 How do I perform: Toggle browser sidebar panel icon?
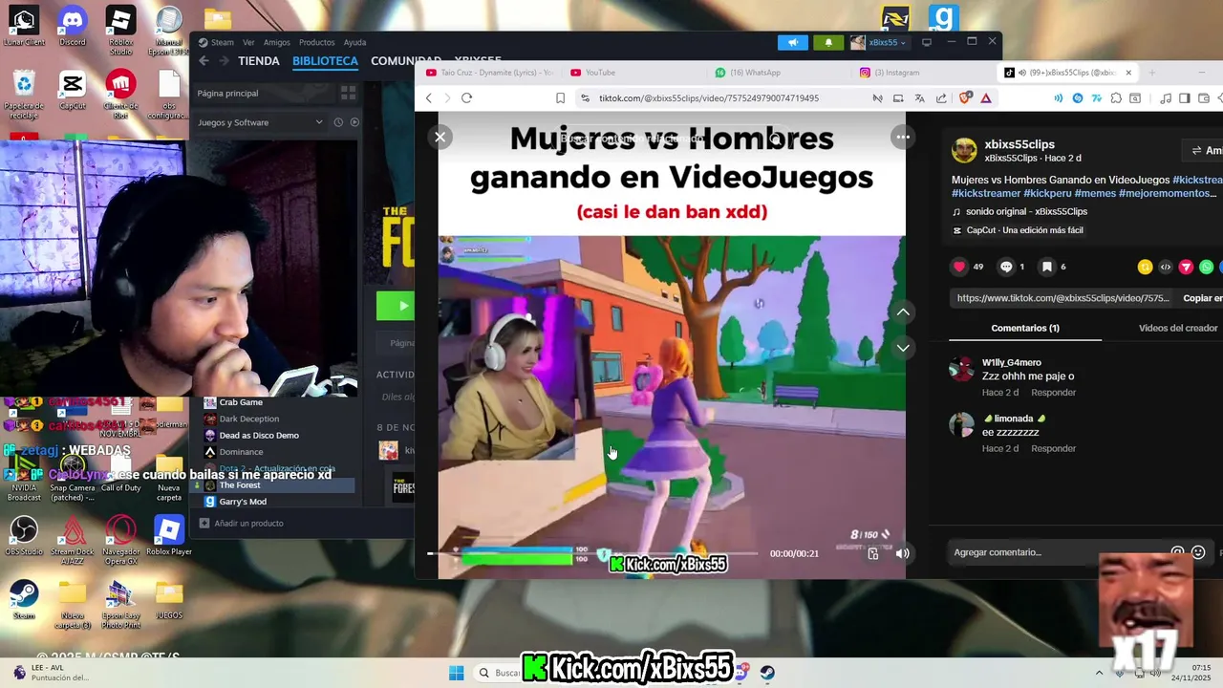click(1185, 97)
